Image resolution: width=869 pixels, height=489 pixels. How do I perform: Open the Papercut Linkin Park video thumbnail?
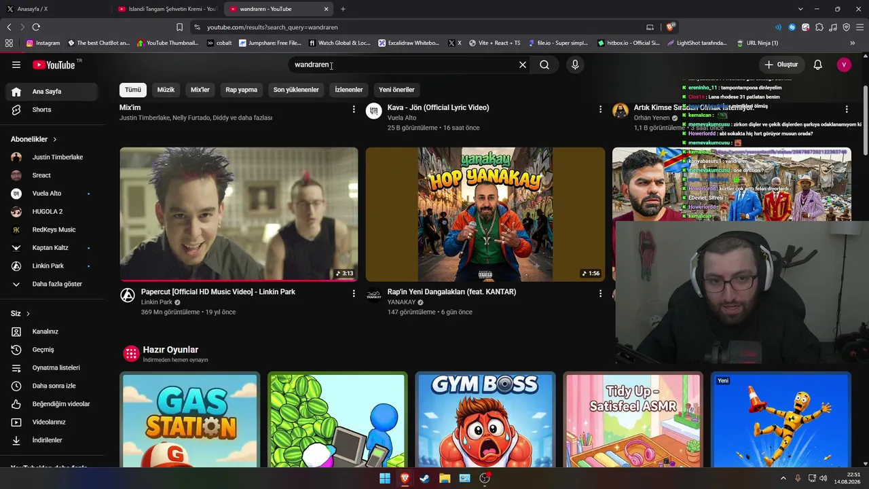click(x=239, y=214)
